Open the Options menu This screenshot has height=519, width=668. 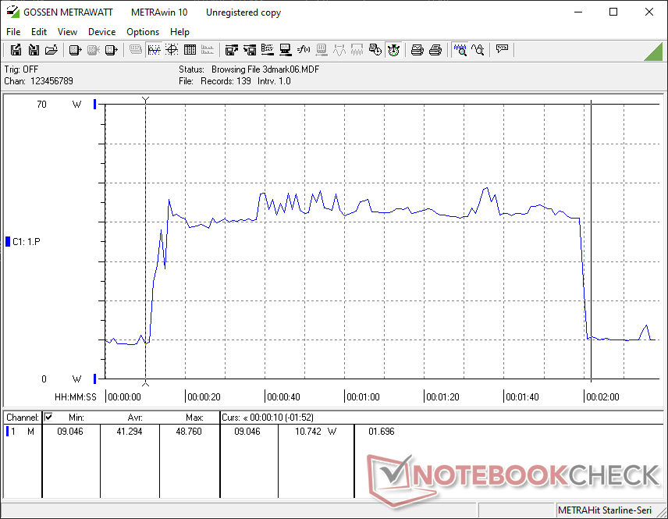click(x=143, y=32)
